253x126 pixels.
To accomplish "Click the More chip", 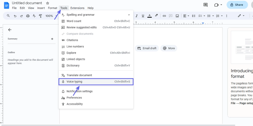I will point(168,48).
